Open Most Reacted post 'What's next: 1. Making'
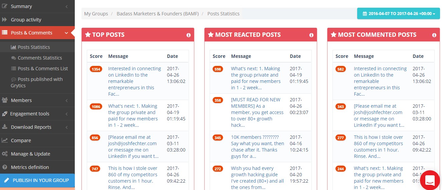This screenshot has width=442, height=190. [256, 78]
